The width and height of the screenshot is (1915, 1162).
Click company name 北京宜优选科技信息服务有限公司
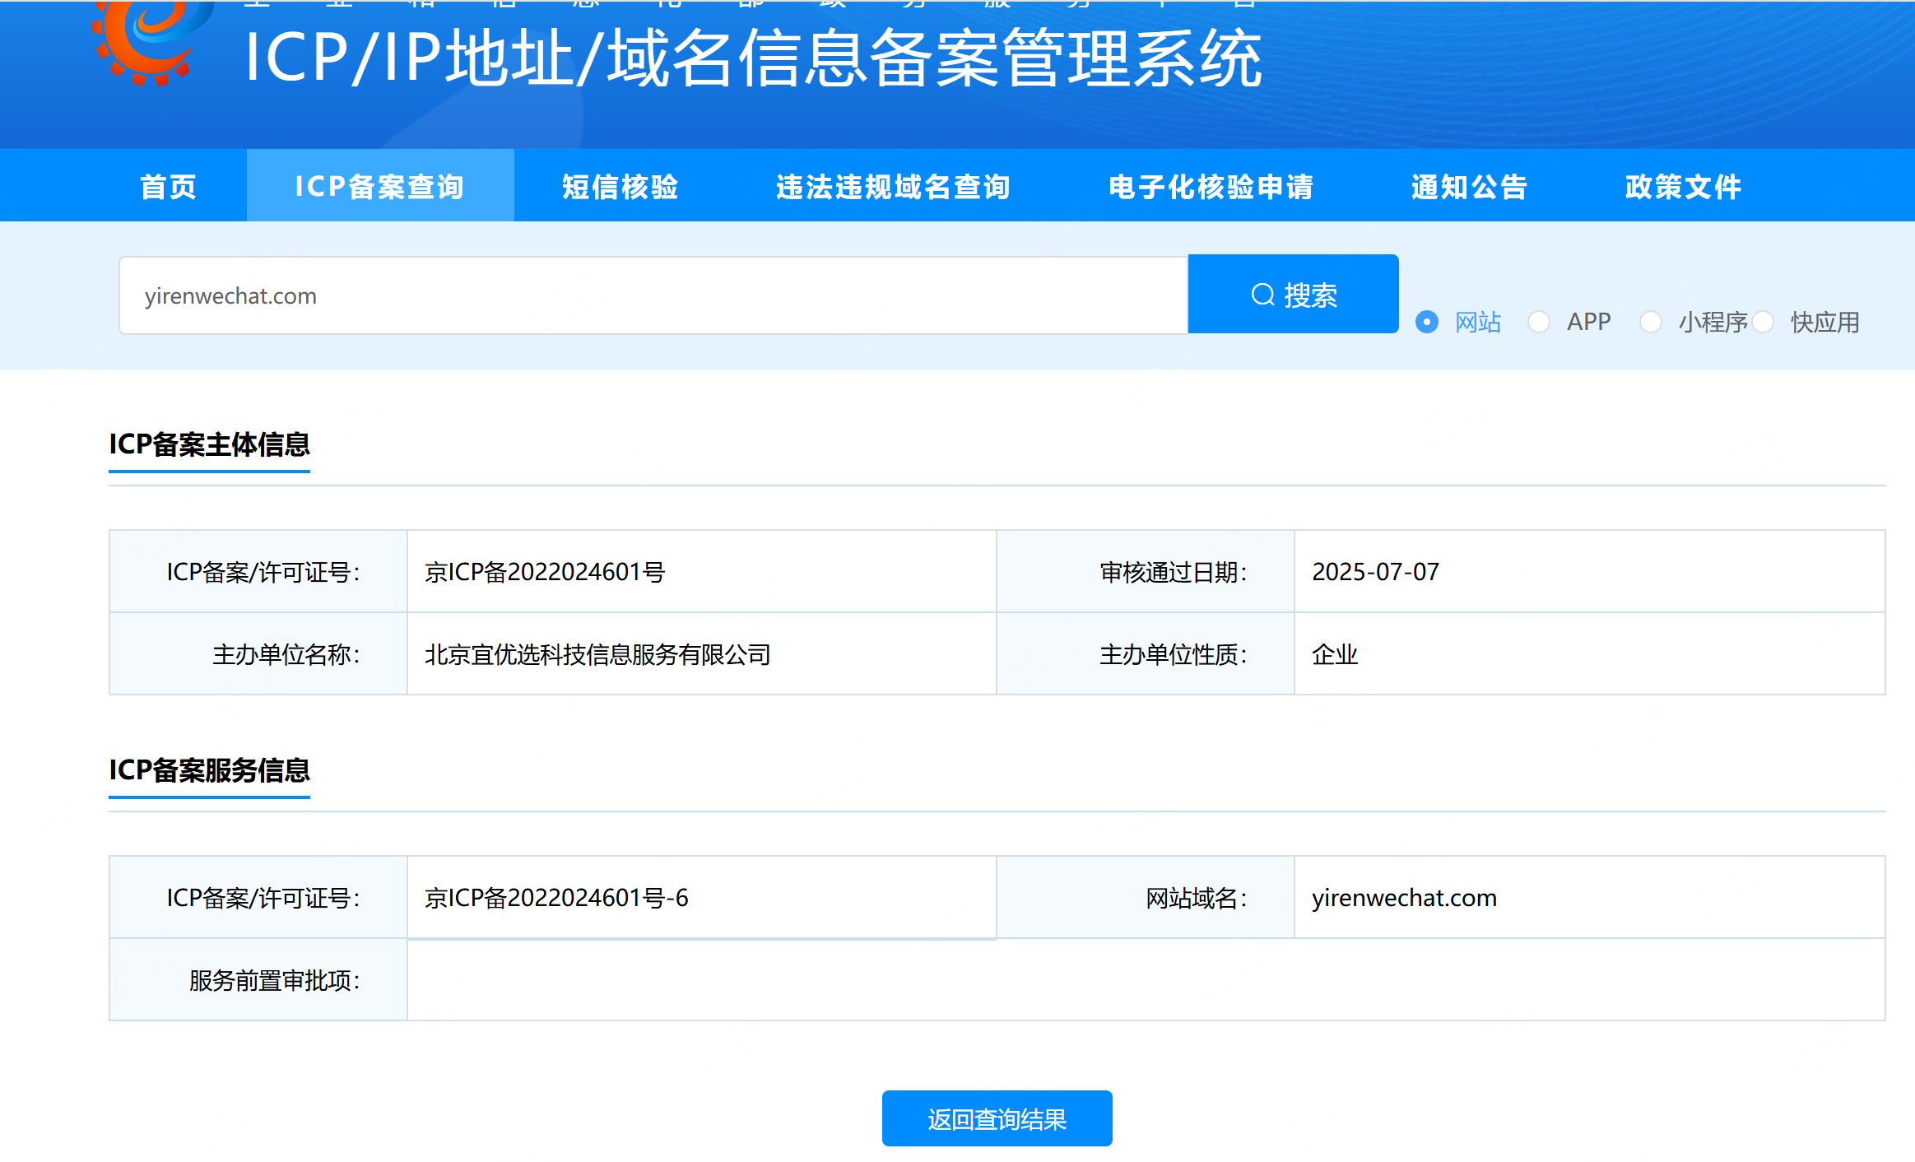597,655
